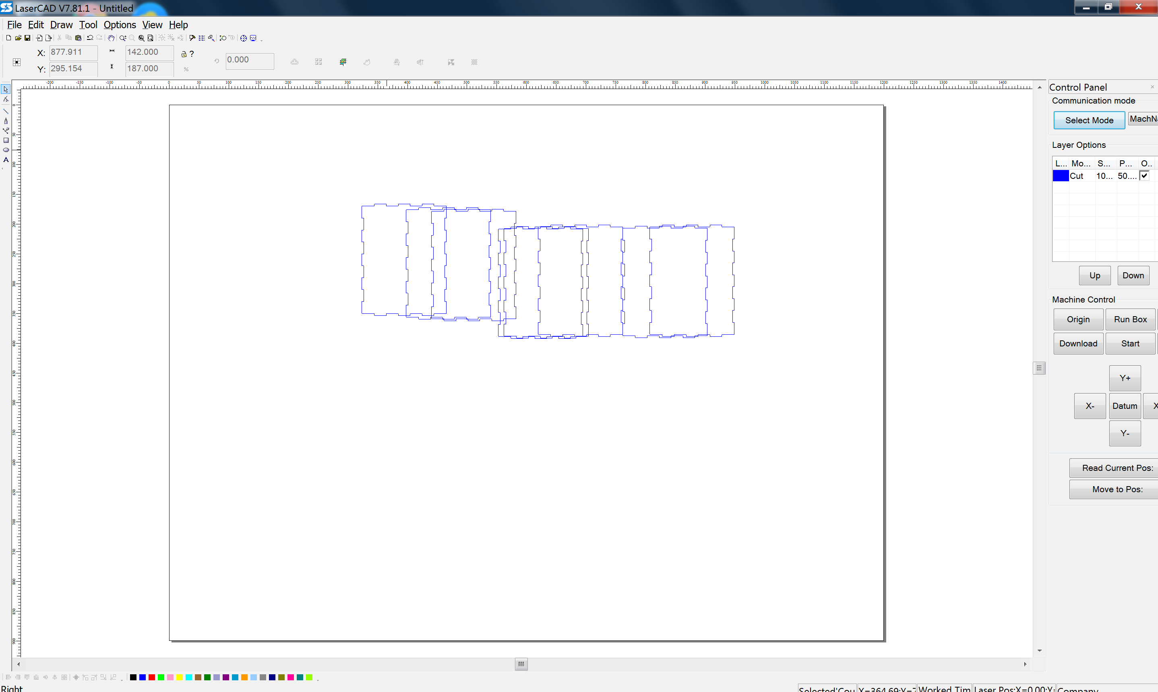Select the node edit tool
This screenshot has height=692, width=1158.
pos(6,99)
